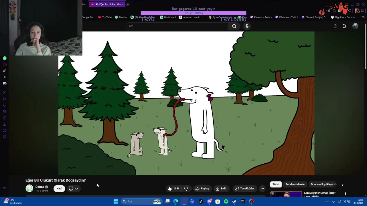Open the sidebar downloads icon
Screen dimensions: 367x206
click(5, 124)
